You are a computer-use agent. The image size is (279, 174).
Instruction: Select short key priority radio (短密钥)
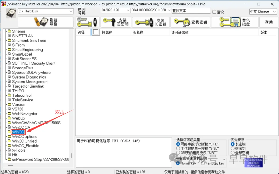[x=233, y=148]
